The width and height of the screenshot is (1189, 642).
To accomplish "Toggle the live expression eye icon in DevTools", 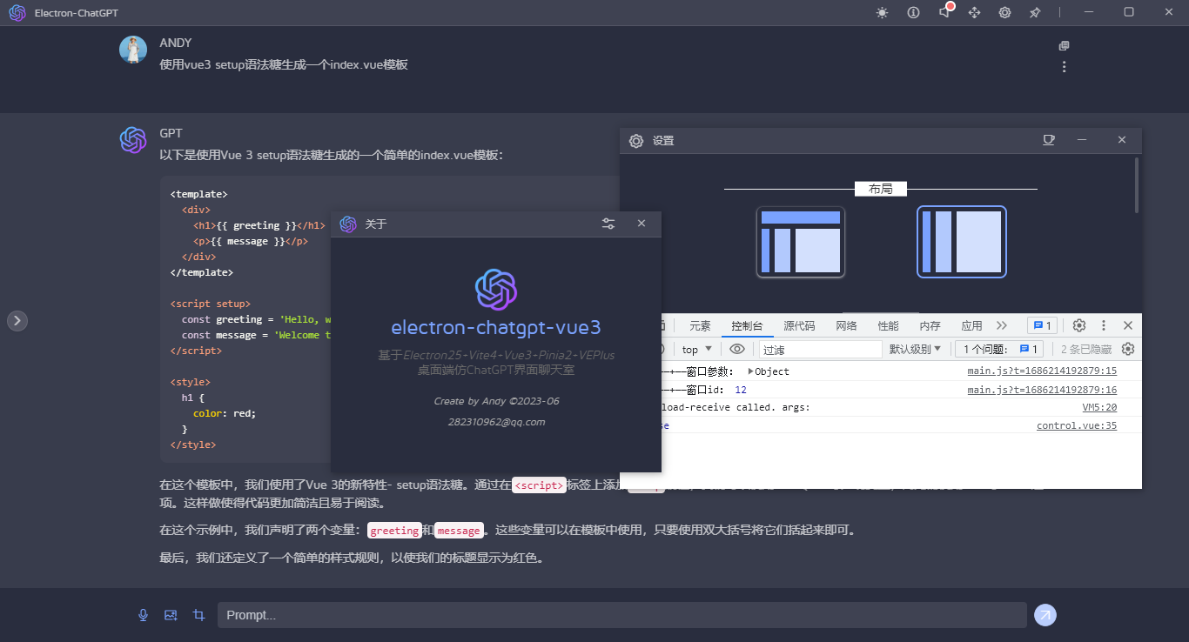I will (737, 348).
